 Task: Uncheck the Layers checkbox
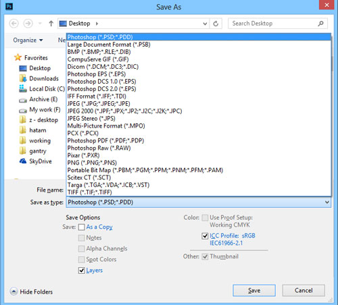pyautogui.click(x=82, y=271)
